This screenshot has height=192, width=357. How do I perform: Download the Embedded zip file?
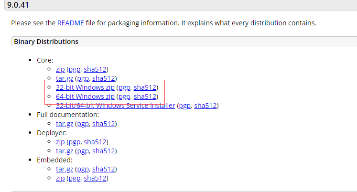tap(60, 178)
